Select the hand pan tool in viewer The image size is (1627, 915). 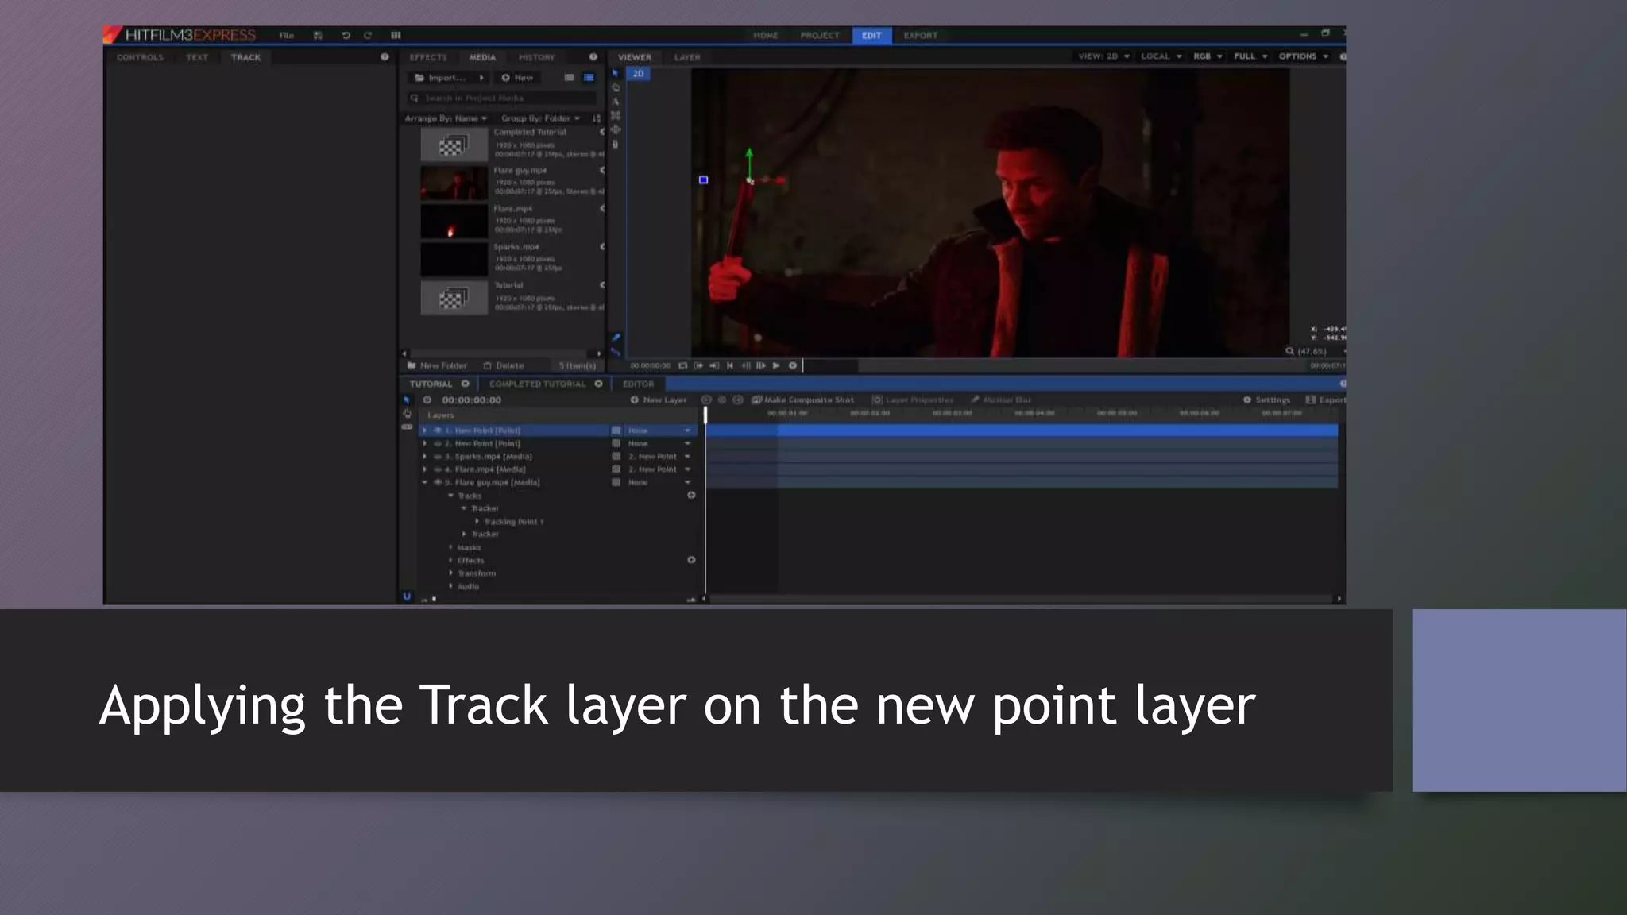[x=616, y=144]
